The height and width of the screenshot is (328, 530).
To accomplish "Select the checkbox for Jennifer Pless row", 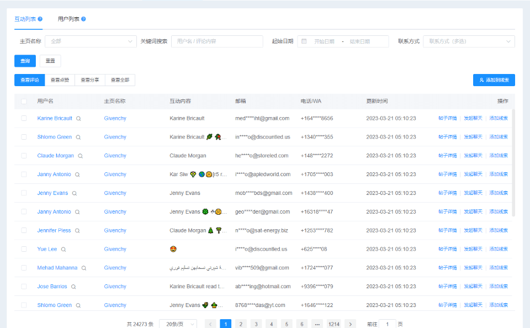I will click(x=24, y=230).
